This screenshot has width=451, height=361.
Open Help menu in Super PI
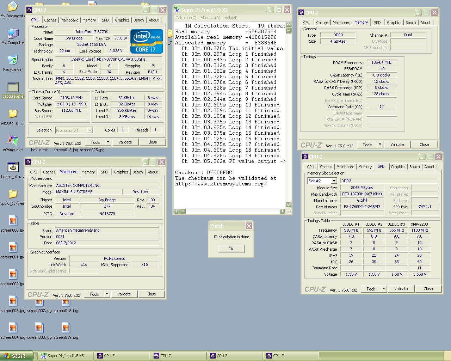[231, 18]
